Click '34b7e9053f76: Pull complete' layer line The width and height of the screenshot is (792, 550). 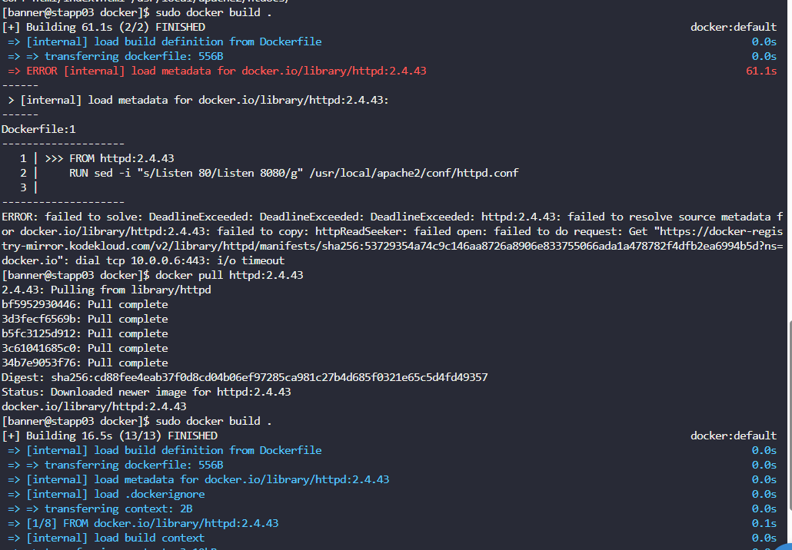[85, 363]
